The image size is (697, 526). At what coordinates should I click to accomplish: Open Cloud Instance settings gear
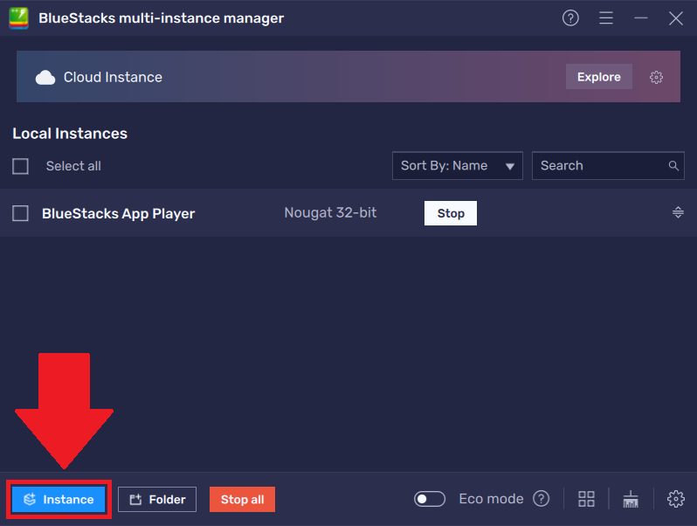coord(656,77)
